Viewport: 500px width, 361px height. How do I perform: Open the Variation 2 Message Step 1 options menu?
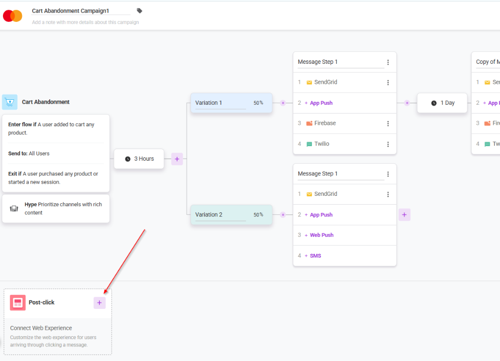388,174
